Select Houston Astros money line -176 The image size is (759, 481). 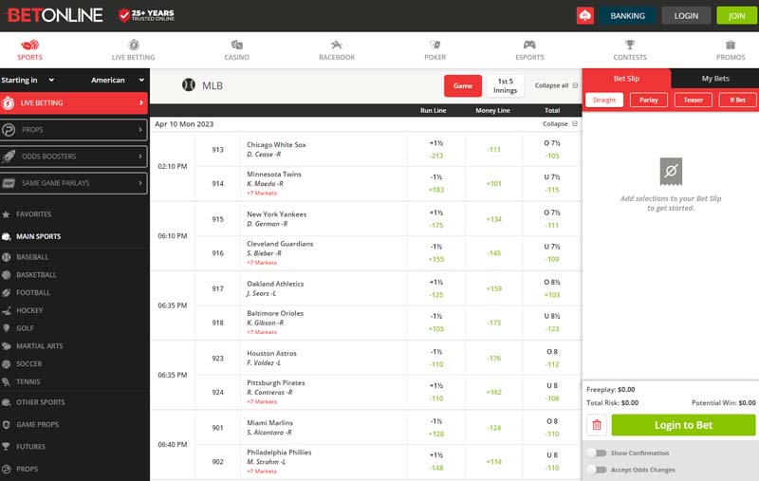point(493,358)
